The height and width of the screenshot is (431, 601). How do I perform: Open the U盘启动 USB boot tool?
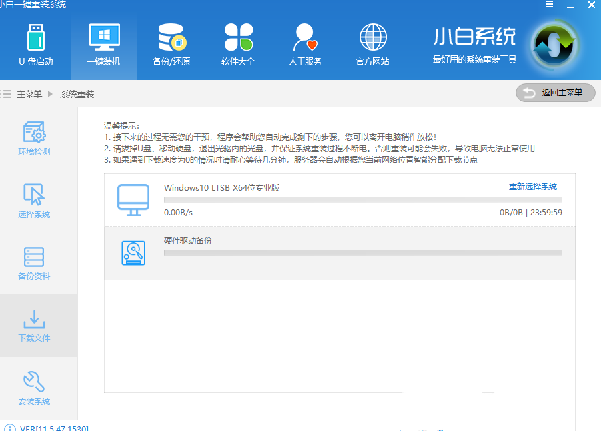[35, 45]
